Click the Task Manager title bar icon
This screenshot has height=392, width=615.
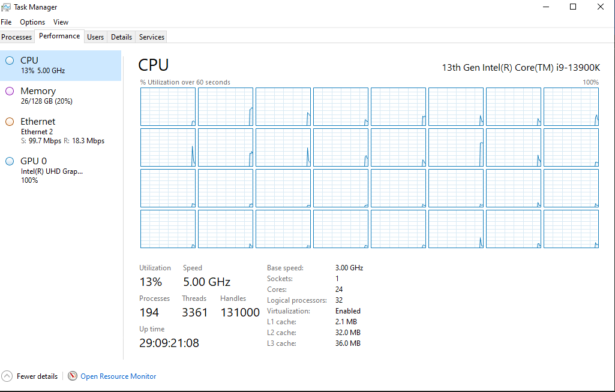(6, 7)
